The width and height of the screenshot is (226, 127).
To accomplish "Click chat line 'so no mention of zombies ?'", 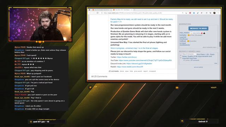I will [33, 61].
